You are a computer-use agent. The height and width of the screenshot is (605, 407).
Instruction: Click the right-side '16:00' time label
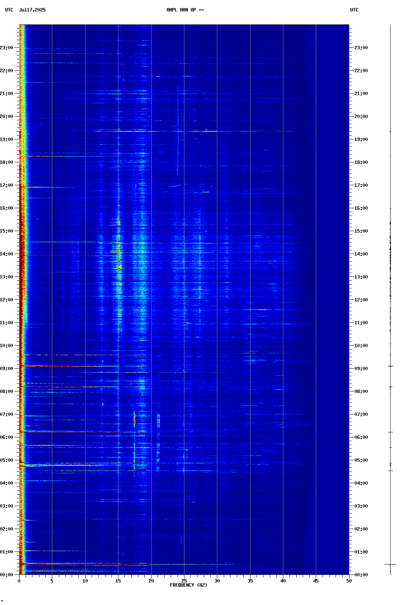click(361, 208)
